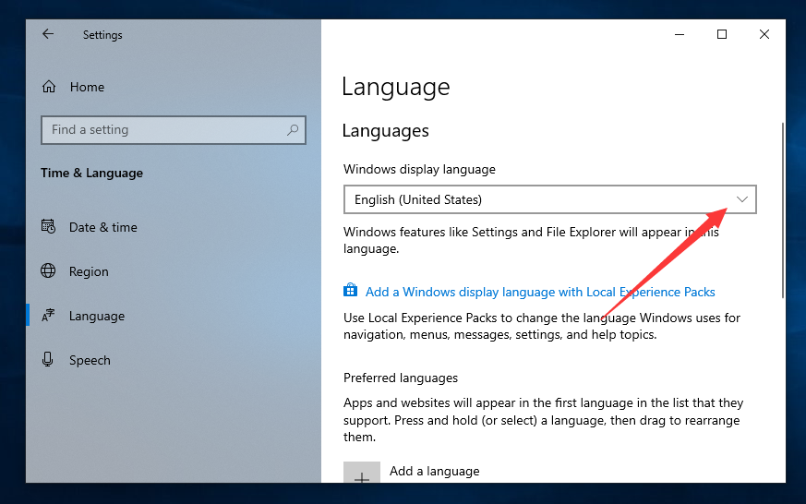
Task: Go back using the Settings back arrow
Action: (x=48, y=34)
